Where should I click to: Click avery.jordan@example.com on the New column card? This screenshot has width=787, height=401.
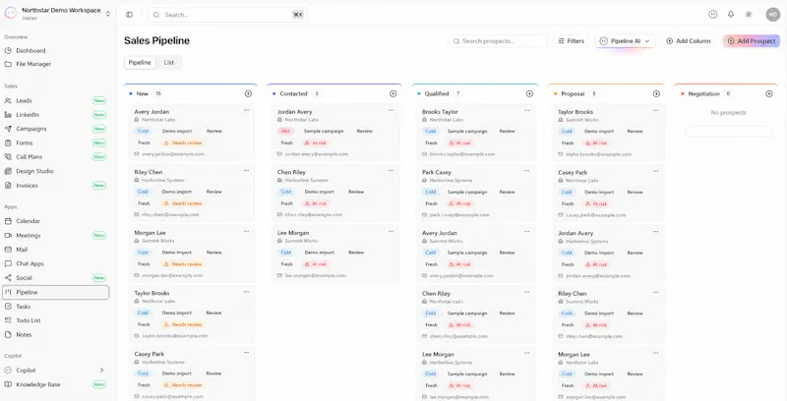(173, 154)
